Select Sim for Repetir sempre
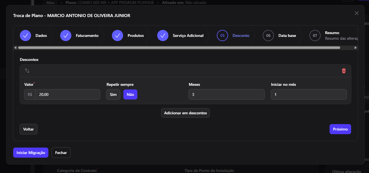 pyautogui.click(x=113, y=94)
